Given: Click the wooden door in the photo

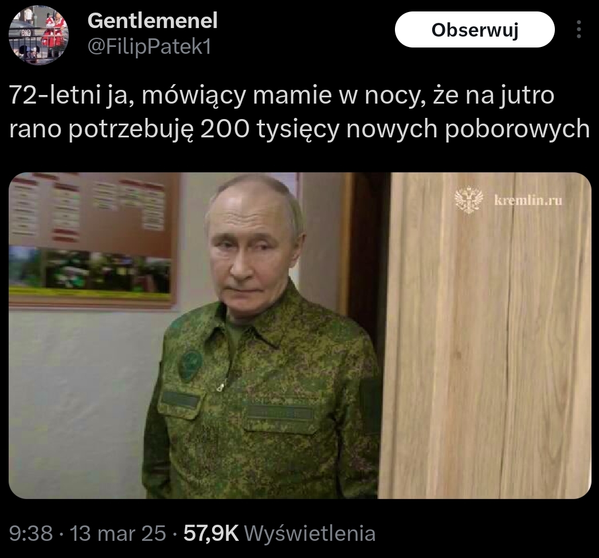Looking at the screenshot, I should coord(484,335).
